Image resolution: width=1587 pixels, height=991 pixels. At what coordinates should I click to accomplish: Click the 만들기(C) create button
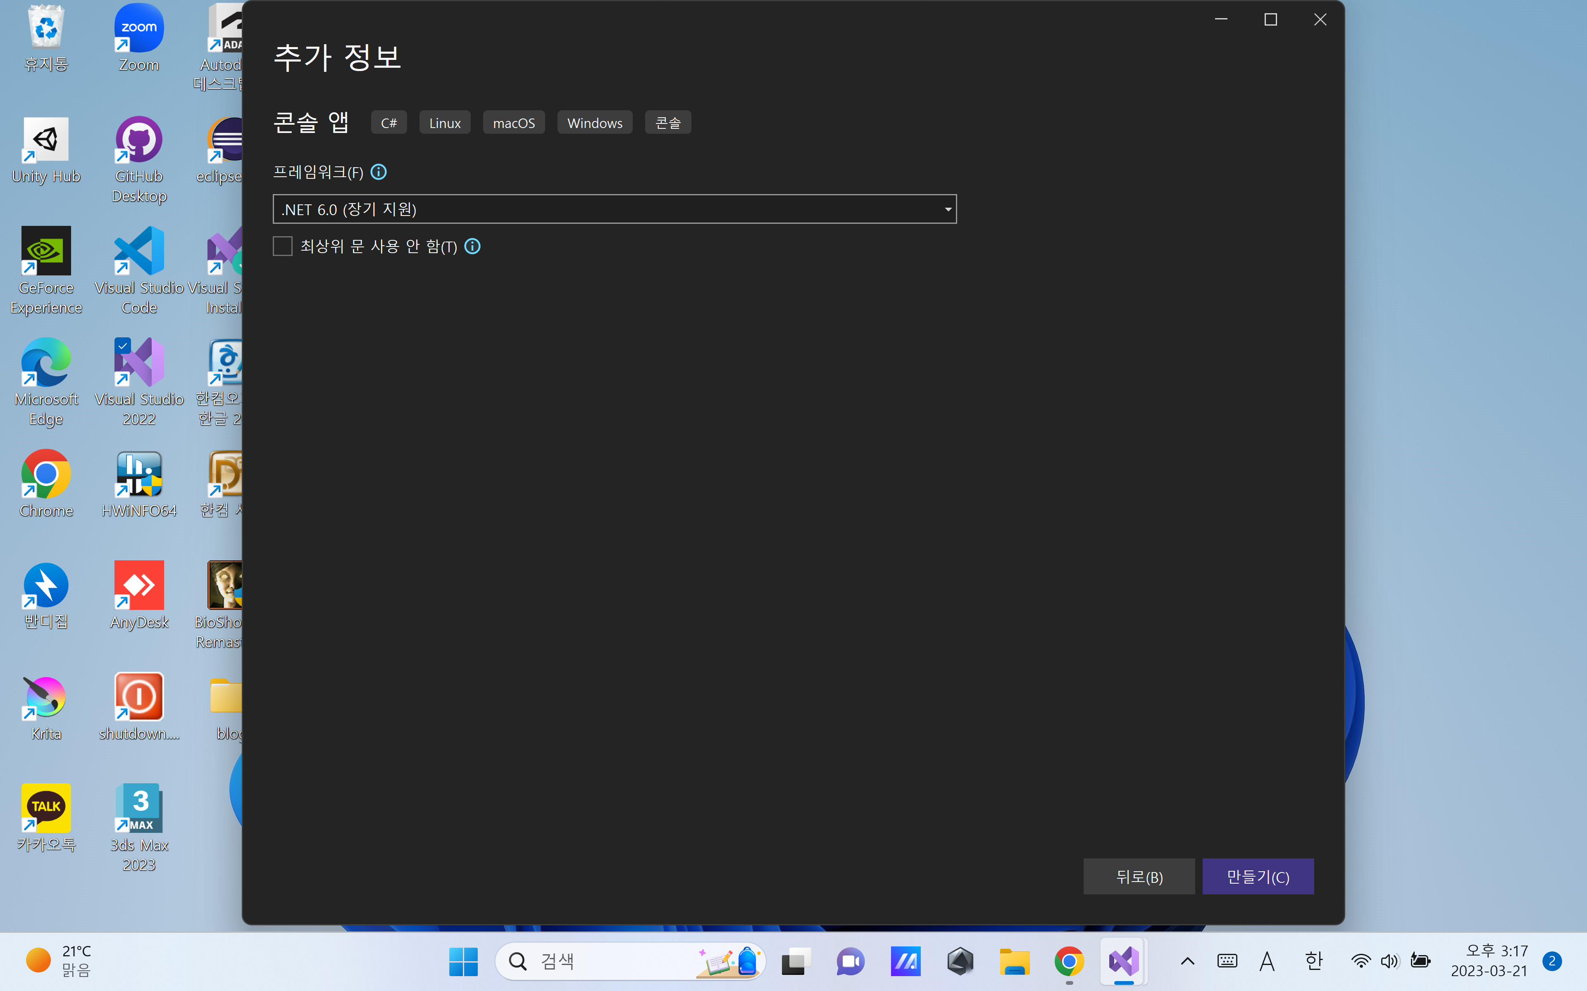pyautogui.click(x=1257, y=876)
